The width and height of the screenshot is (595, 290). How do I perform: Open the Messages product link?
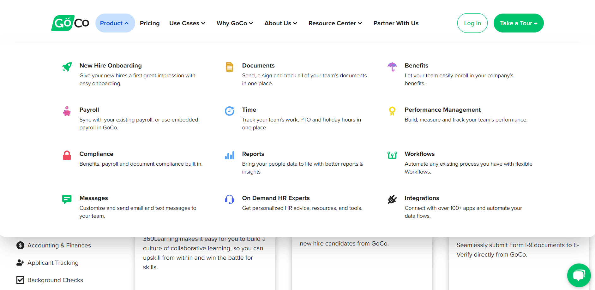93,198
